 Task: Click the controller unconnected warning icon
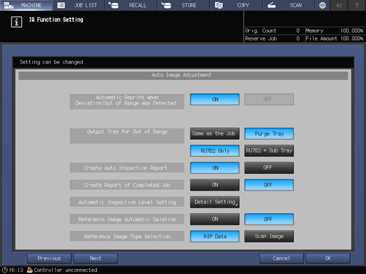tap(30, 270)
